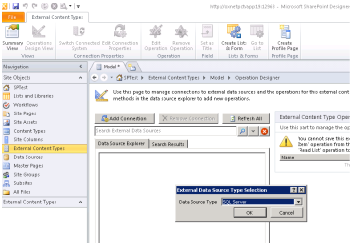Open SPTest in Site Objects

click(20, 87)
